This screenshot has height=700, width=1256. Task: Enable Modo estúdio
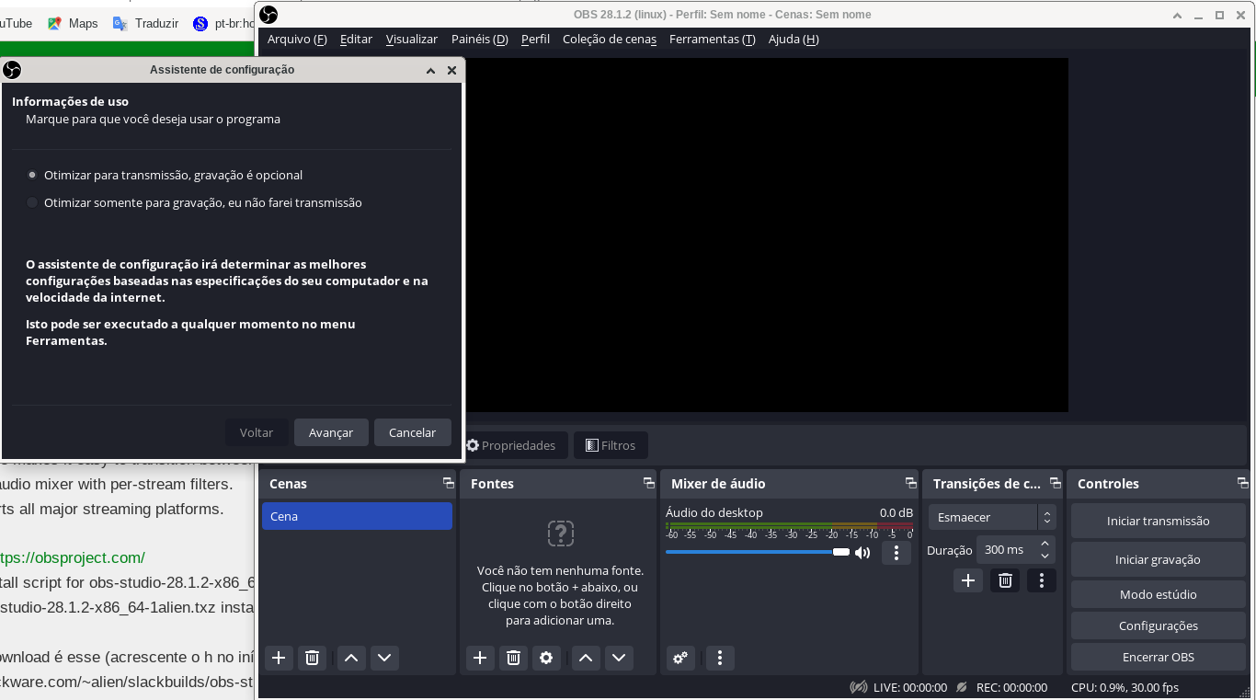[1158, 594]
